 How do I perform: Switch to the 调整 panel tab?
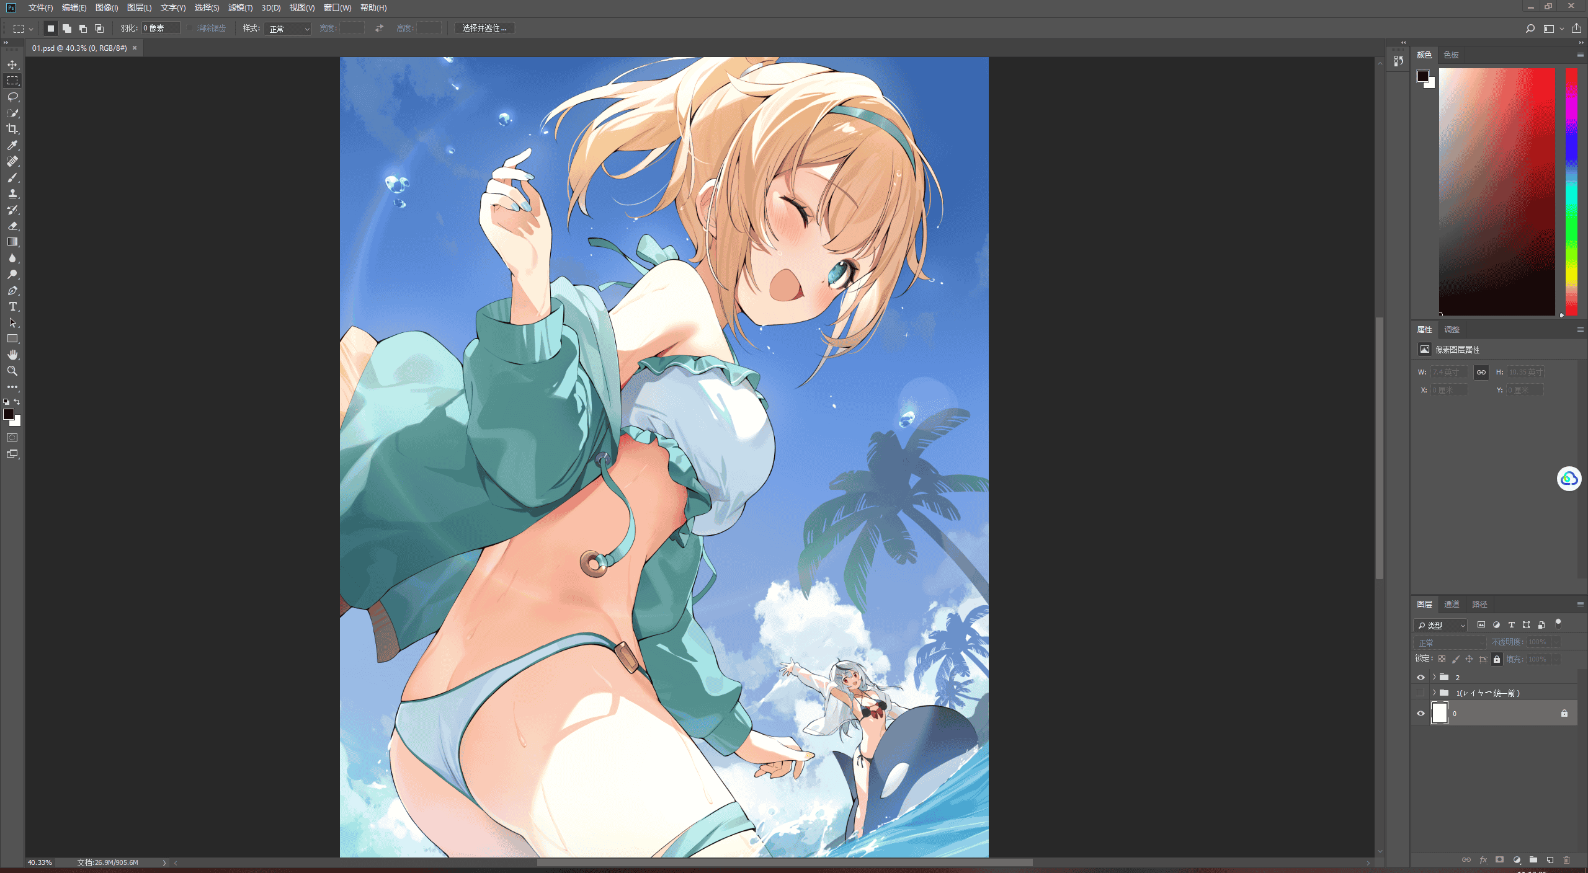[x=1452, y=329]
